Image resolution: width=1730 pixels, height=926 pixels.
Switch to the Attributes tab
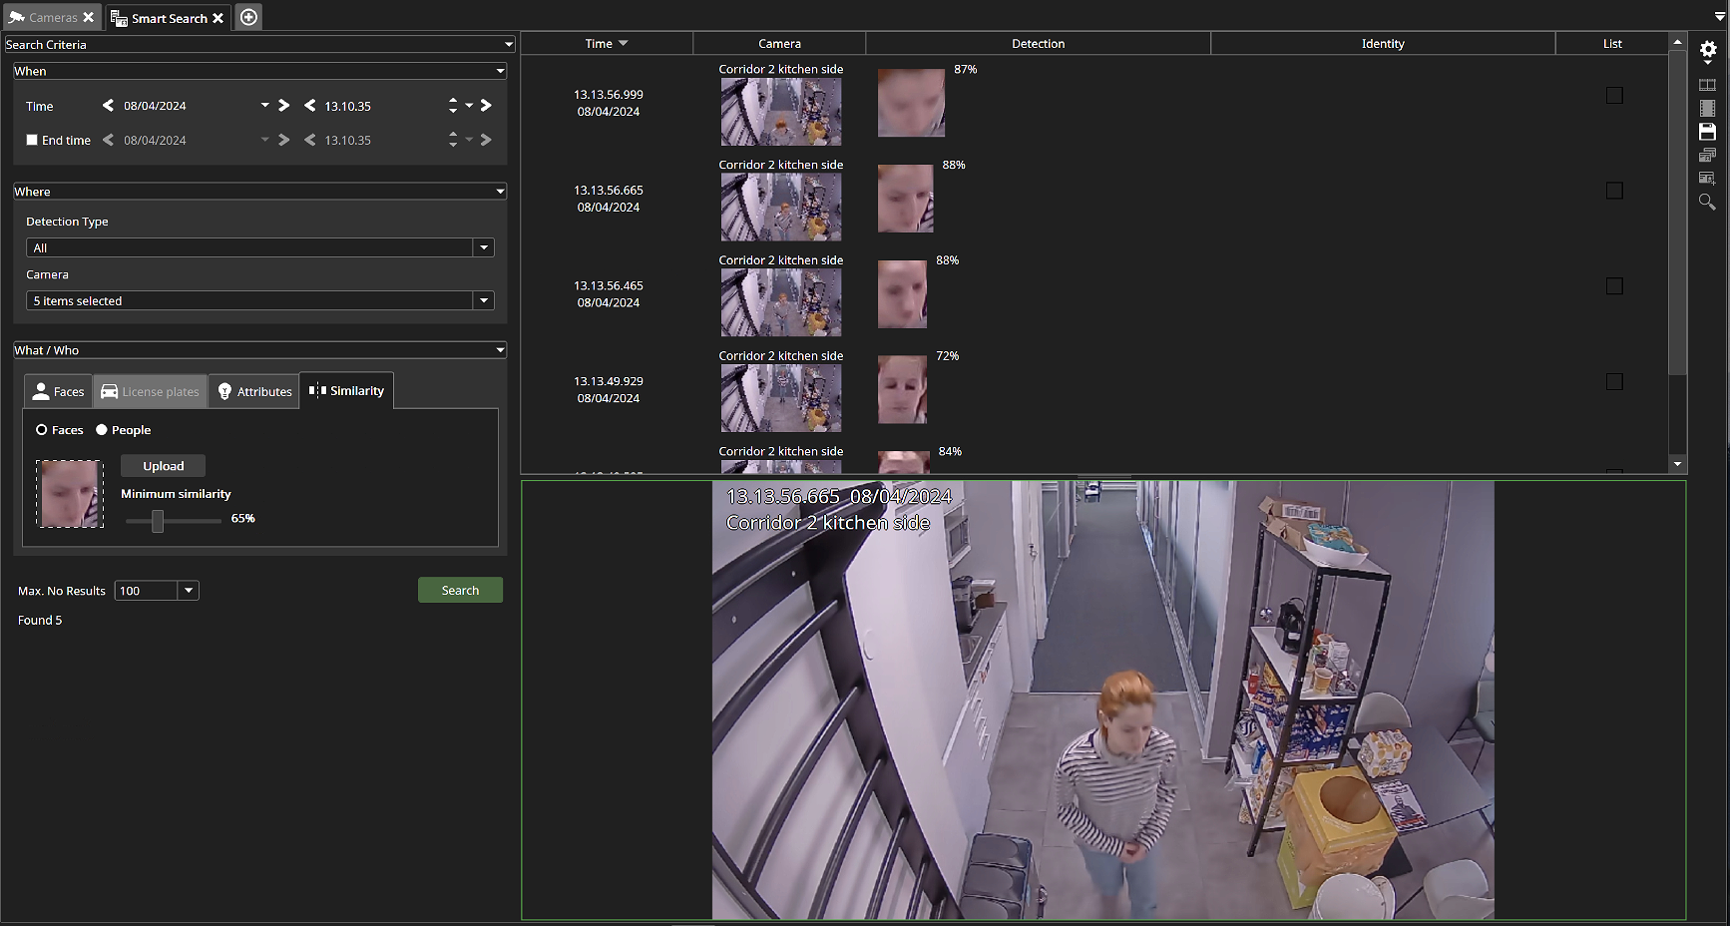click(x=254, y=391)
